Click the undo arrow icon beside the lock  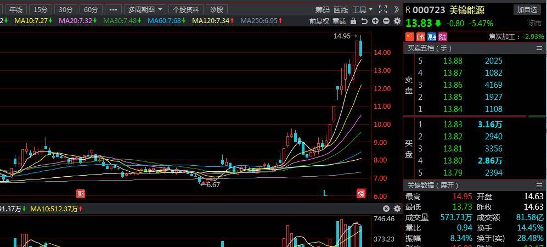click(364, 21)
